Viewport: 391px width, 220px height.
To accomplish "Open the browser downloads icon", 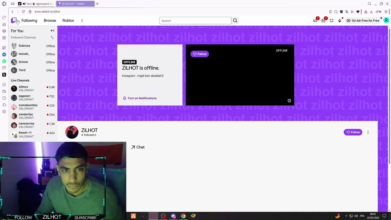I will click(x=371, y=12).
